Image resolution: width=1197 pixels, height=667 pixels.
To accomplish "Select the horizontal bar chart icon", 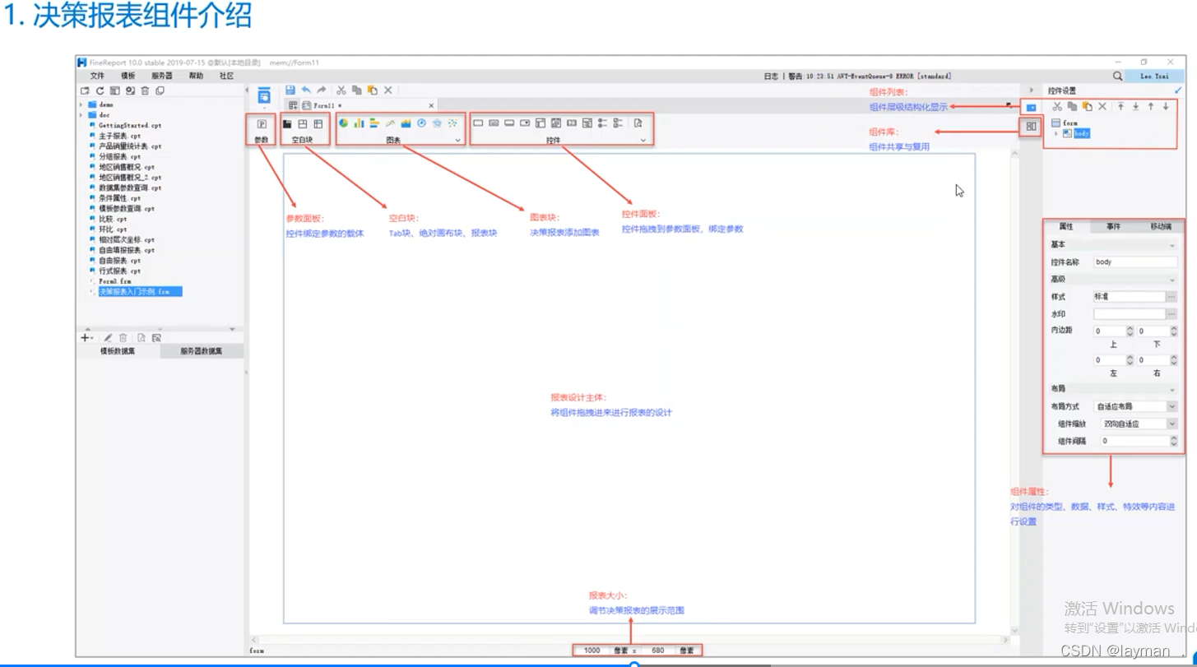I will [x=374, y=123].
